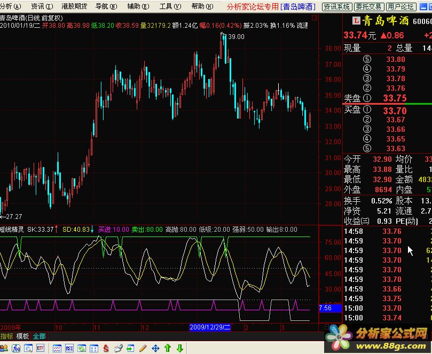Switch to the 全部 tab
This screenshot has height=354, width=432.
[x=40, y=336]
